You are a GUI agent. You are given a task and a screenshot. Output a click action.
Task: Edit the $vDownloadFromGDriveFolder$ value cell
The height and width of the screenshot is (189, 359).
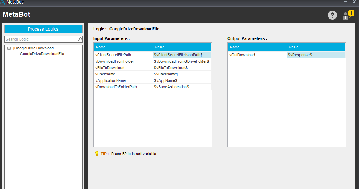pyautogui.click(x=182, y=61)
